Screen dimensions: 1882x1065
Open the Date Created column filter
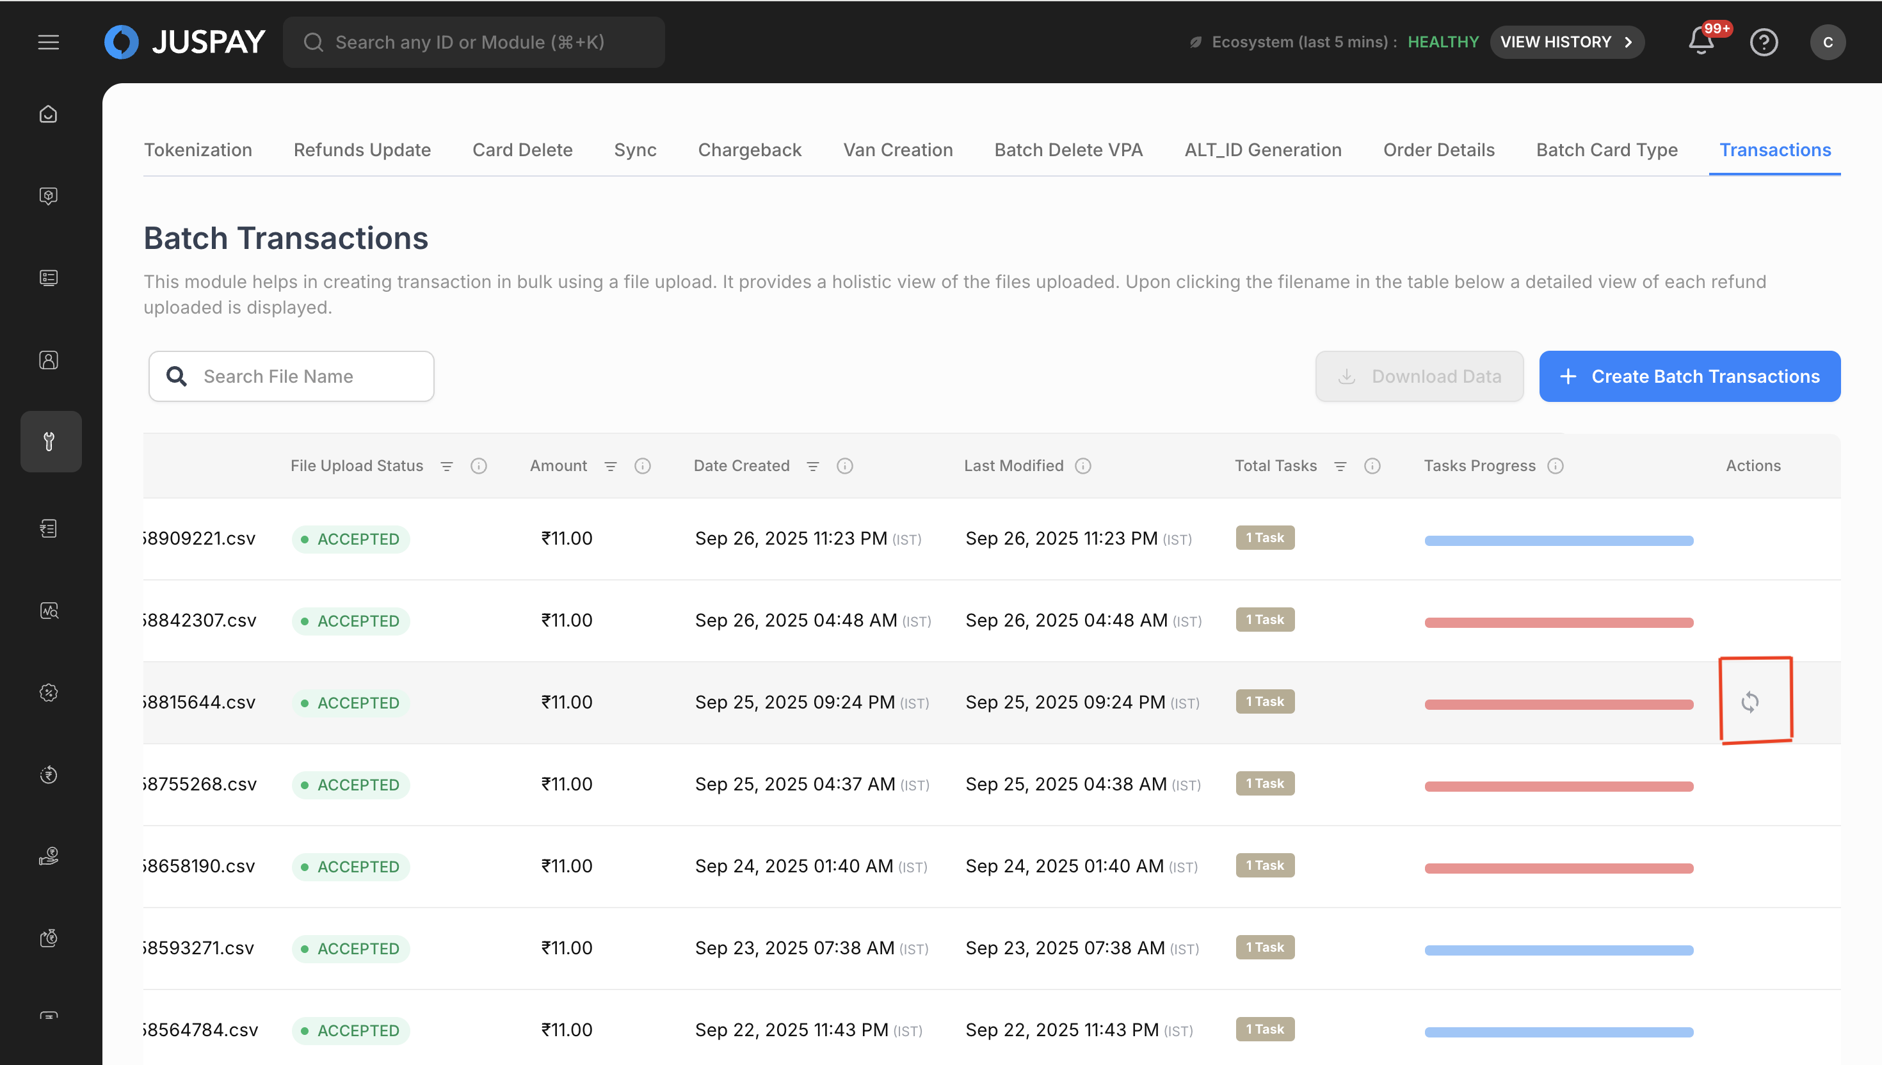812,466
